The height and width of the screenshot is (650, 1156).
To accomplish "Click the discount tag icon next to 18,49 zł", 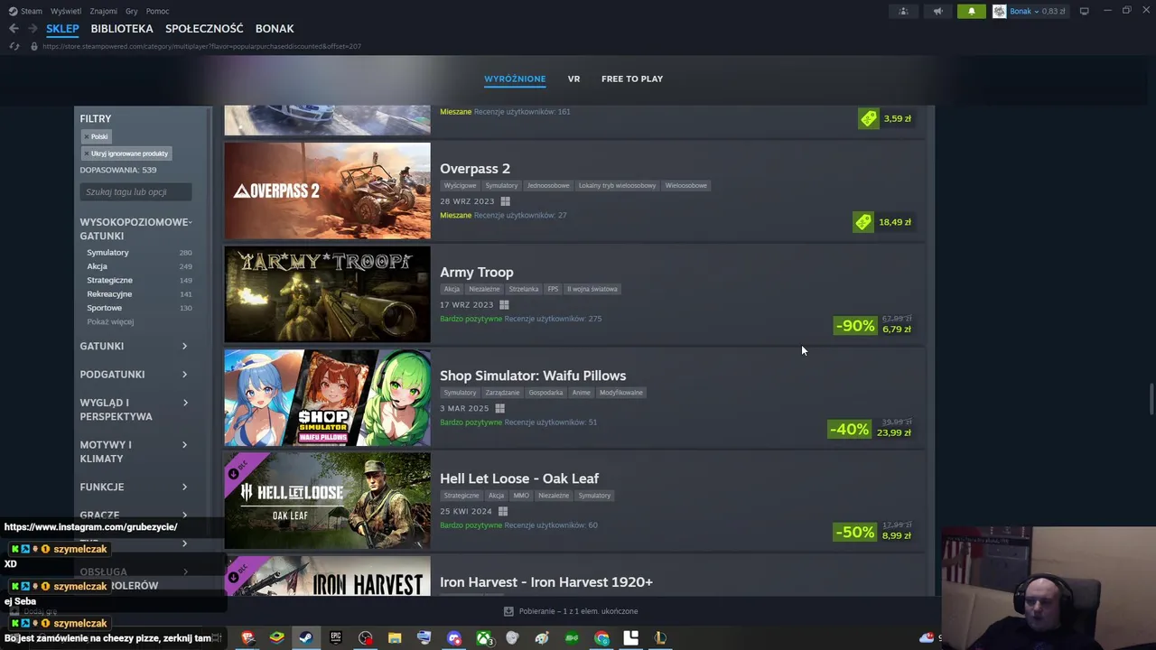I will click(x=863, y=222).
